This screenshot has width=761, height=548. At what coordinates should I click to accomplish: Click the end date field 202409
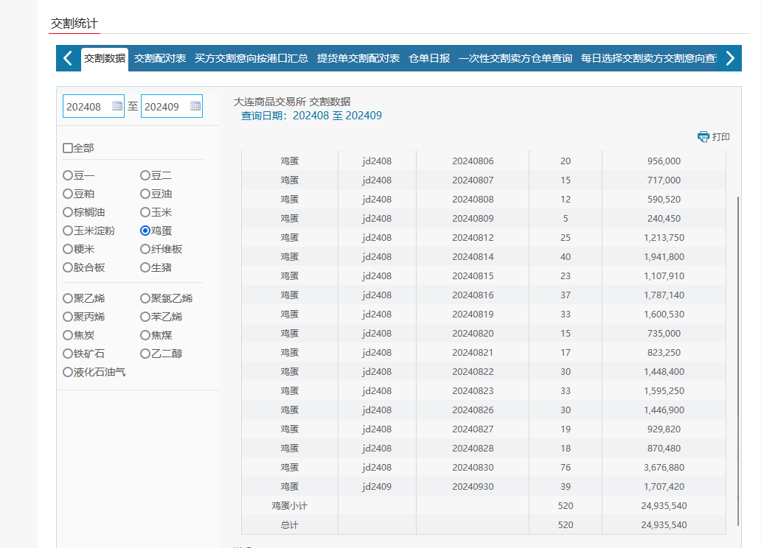click(x=164, y=106)
